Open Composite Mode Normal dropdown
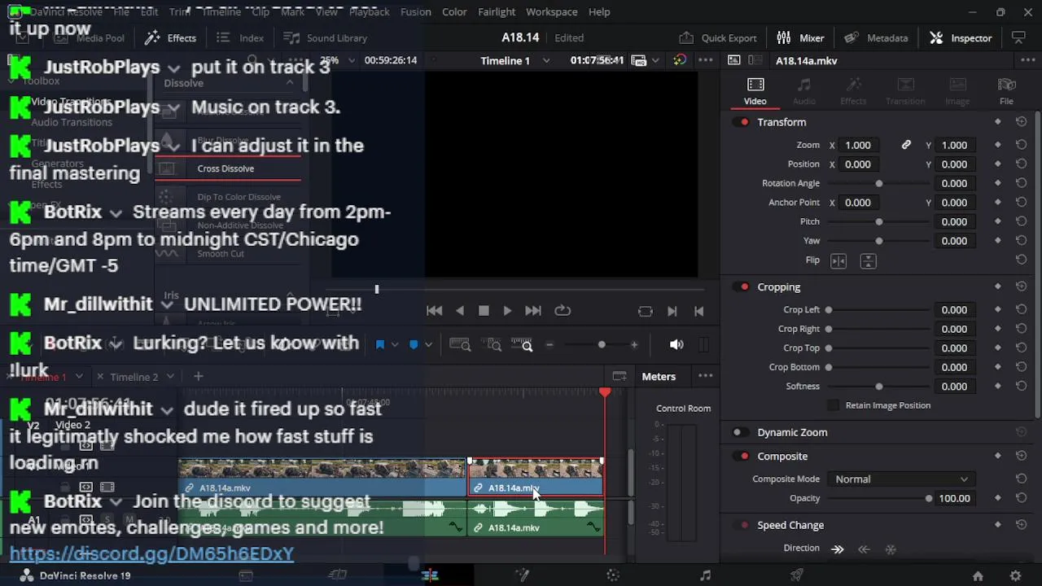Screen dimensions: 1042x586 [x=900, y=479]
